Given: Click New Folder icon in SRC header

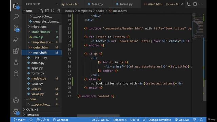Looking at the screenshot, I should tap(47, 11).
